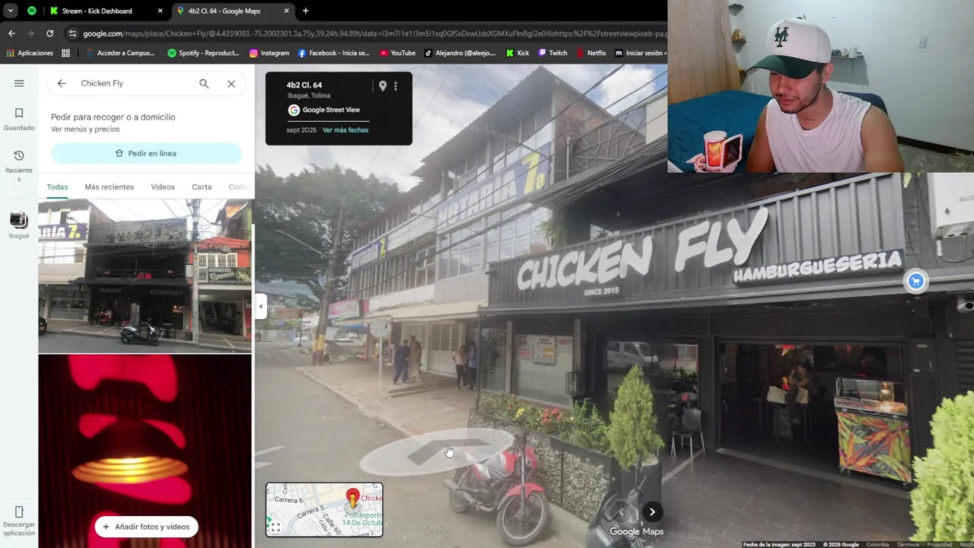Open Facebook bookmark
This screenshot has width=974, height=548.
[333, 53]
